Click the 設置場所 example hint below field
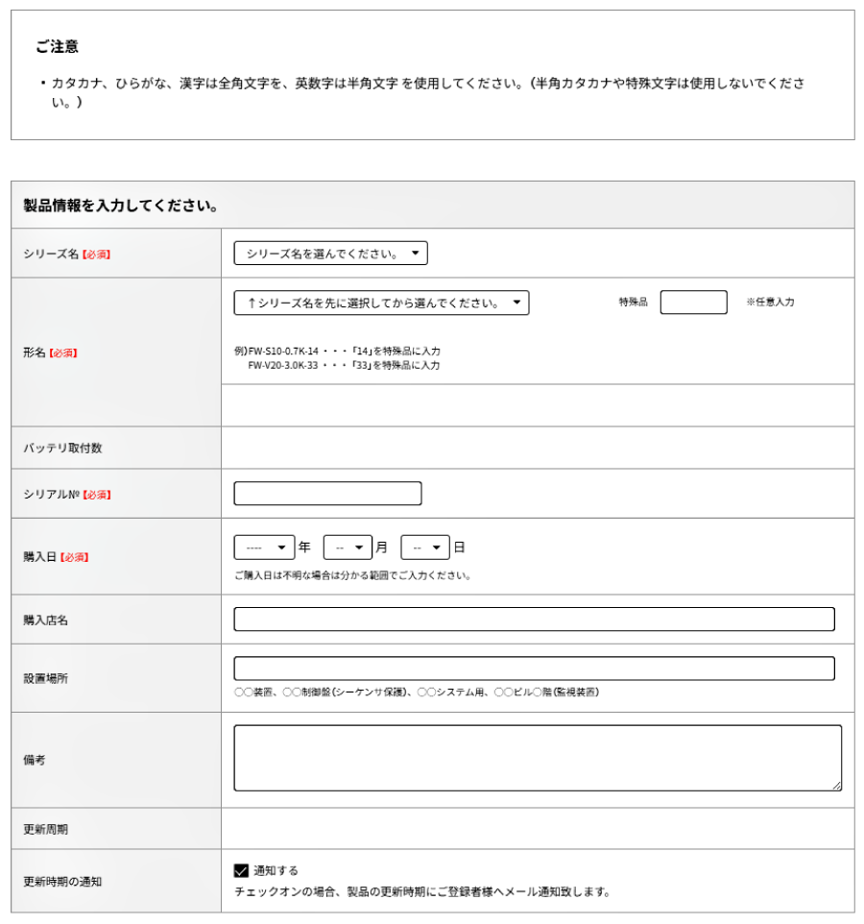Image resolution: width=864 pixels, height=924 pixels. [417, 693]
